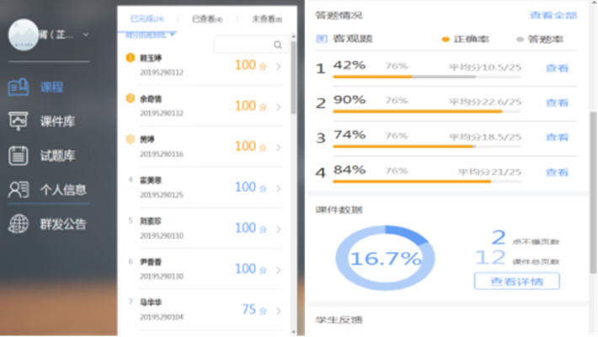Click the 查看详情 button
Screen dimensions: 598x337
[x=516, y=281]
